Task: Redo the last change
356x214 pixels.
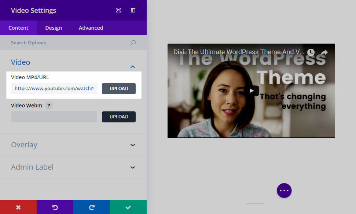Action: 92,207
